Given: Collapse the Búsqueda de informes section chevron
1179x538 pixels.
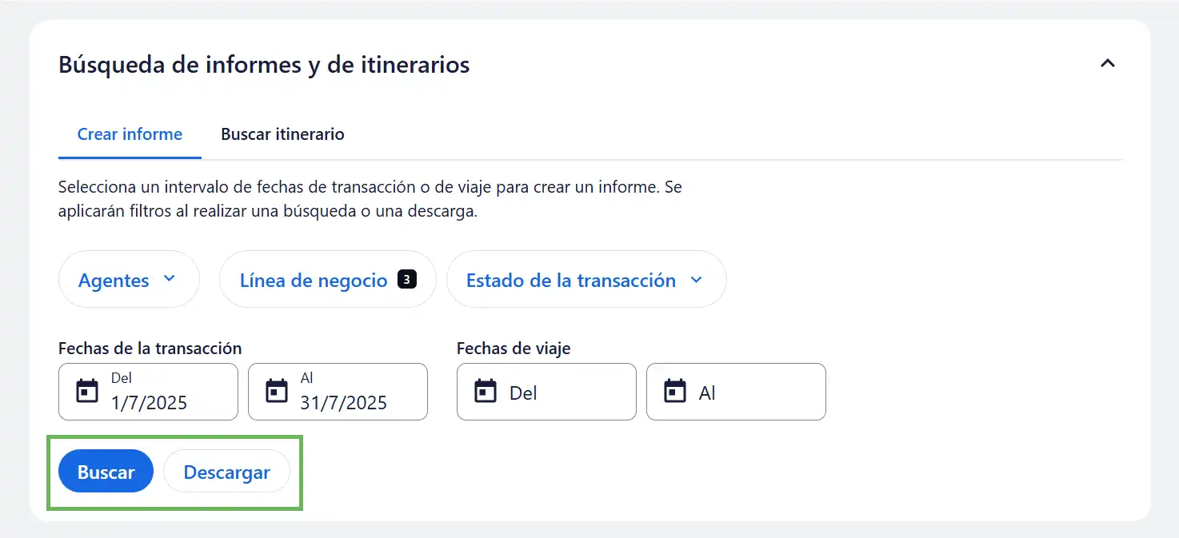Looking at the screenshot, I should click(1107, 64).
